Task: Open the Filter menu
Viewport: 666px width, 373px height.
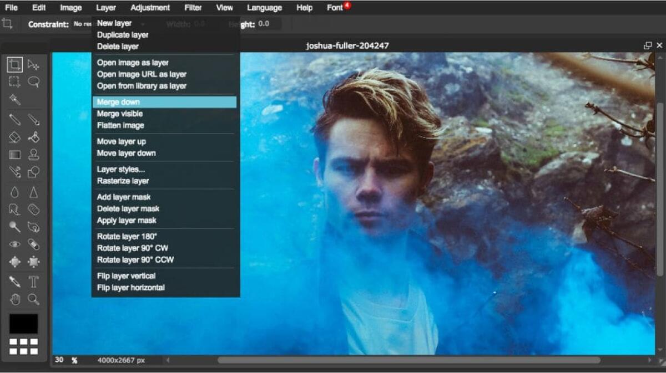Action: (x=193, y=7)
